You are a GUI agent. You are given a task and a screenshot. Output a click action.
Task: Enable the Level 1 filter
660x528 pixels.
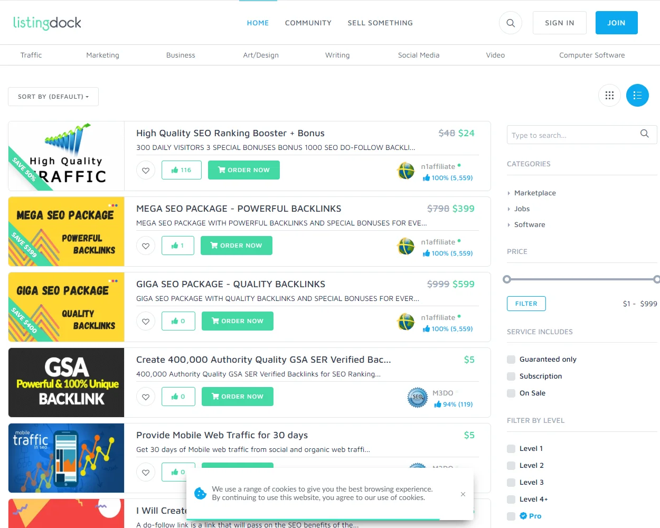click(511, 448)
